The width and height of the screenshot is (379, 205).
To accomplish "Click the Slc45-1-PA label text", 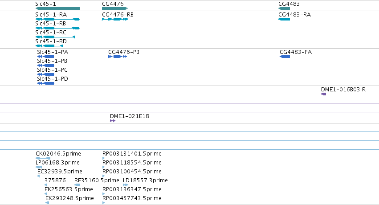I will (53, 52).
